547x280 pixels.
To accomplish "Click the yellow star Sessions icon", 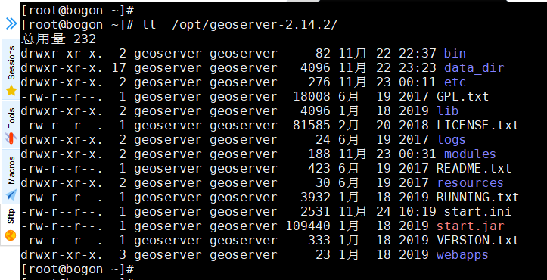I will (11, 90).
